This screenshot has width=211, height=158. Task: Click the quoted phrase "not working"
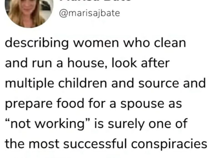coord(47,124)
